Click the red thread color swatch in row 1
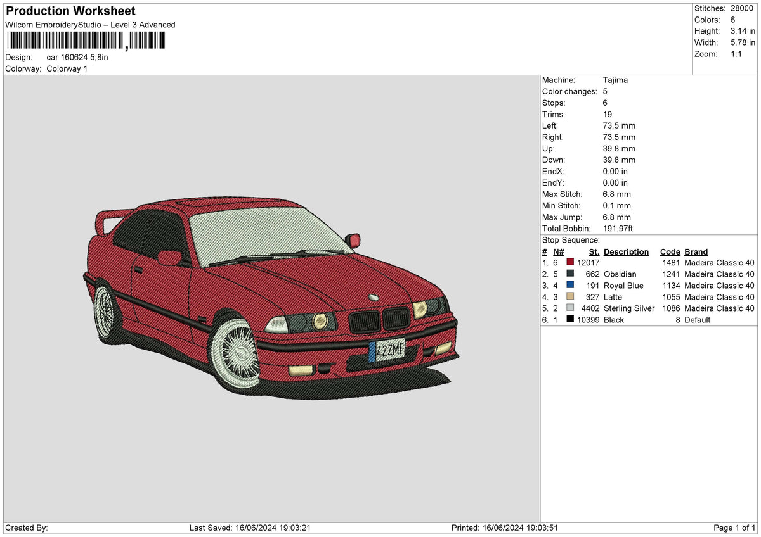761x537 pixels. coord(570,263)
